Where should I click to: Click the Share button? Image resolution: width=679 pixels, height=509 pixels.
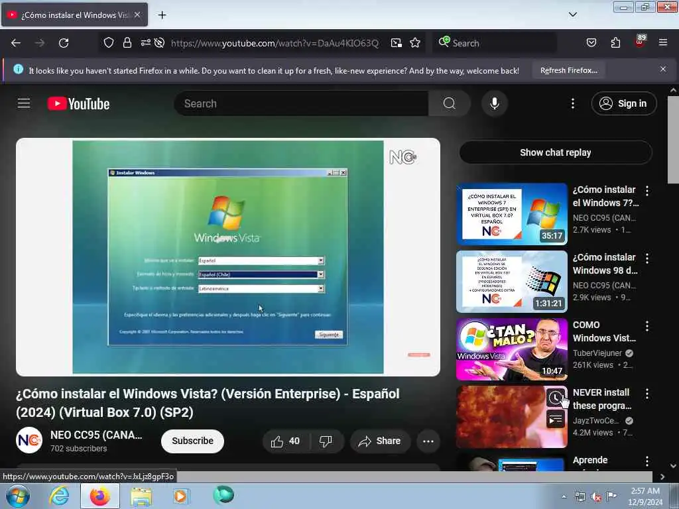[379, 441]
